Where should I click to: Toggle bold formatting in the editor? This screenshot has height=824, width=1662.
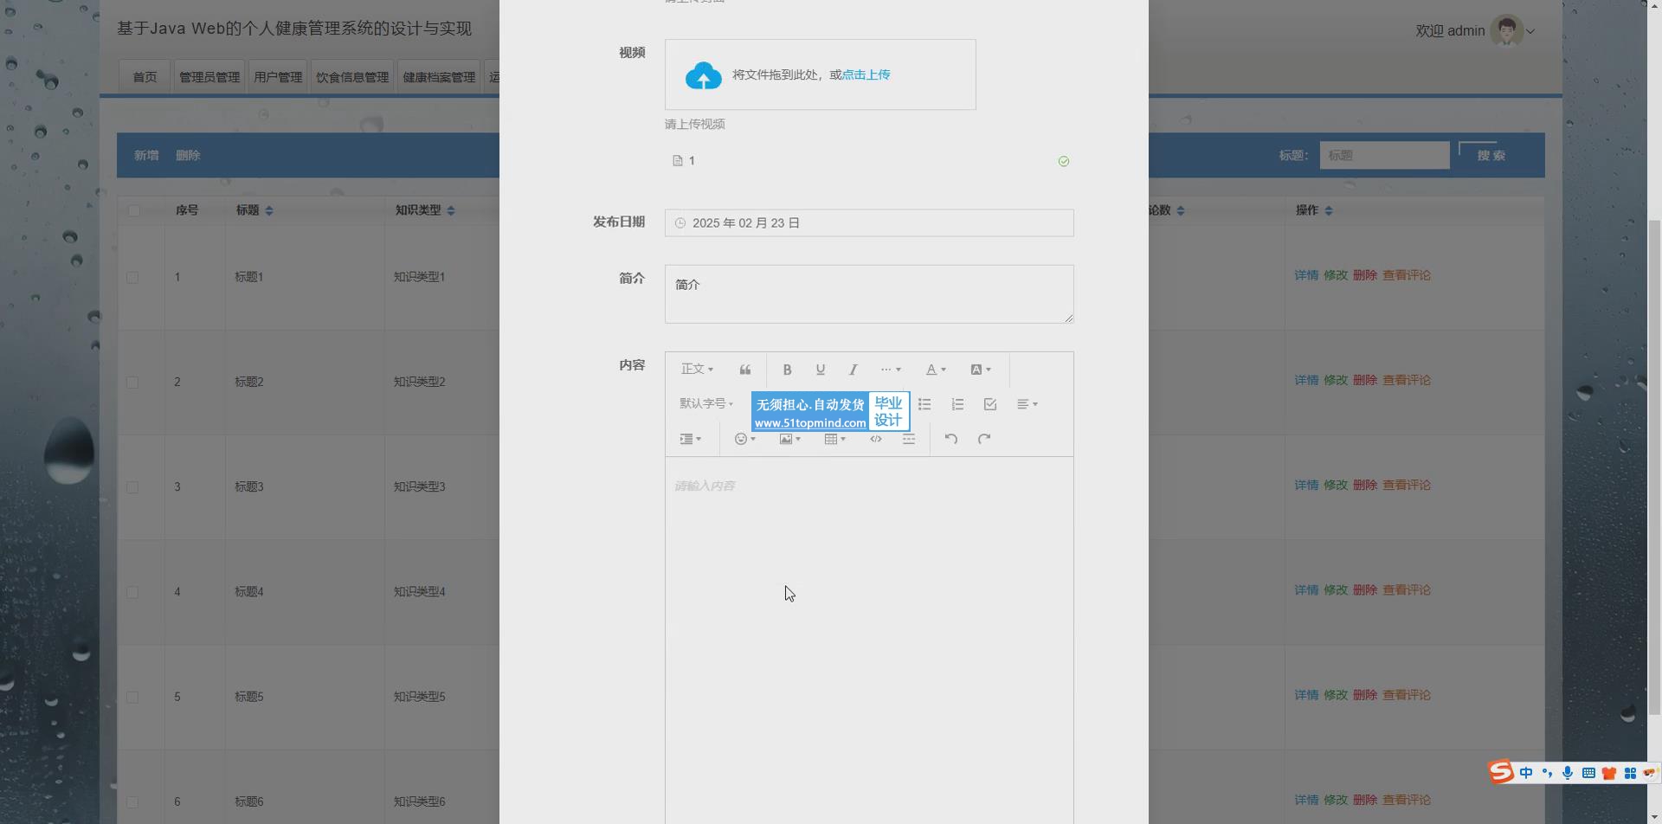point(787,370)
